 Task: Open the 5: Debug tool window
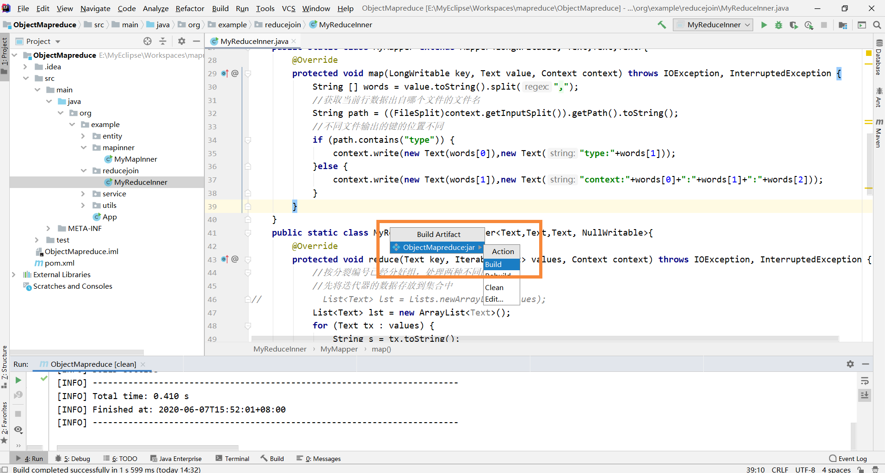(73, 459)
